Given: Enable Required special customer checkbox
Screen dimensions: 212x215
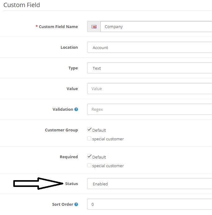Looking at the screenshot, I should pos(89,165).
